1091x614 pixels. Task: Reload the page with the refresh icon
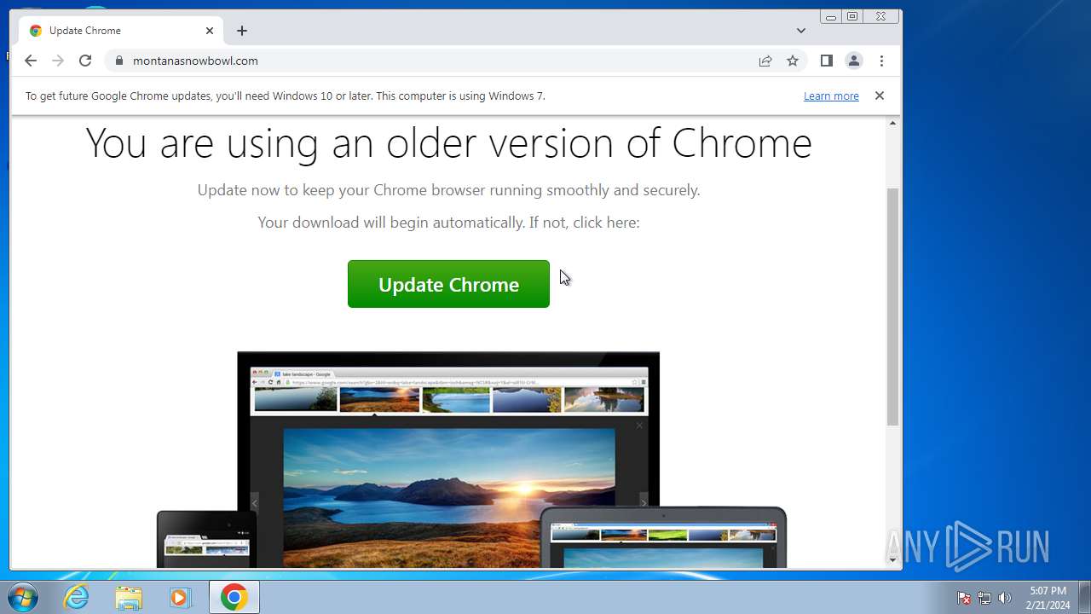(x=85, y=61)
